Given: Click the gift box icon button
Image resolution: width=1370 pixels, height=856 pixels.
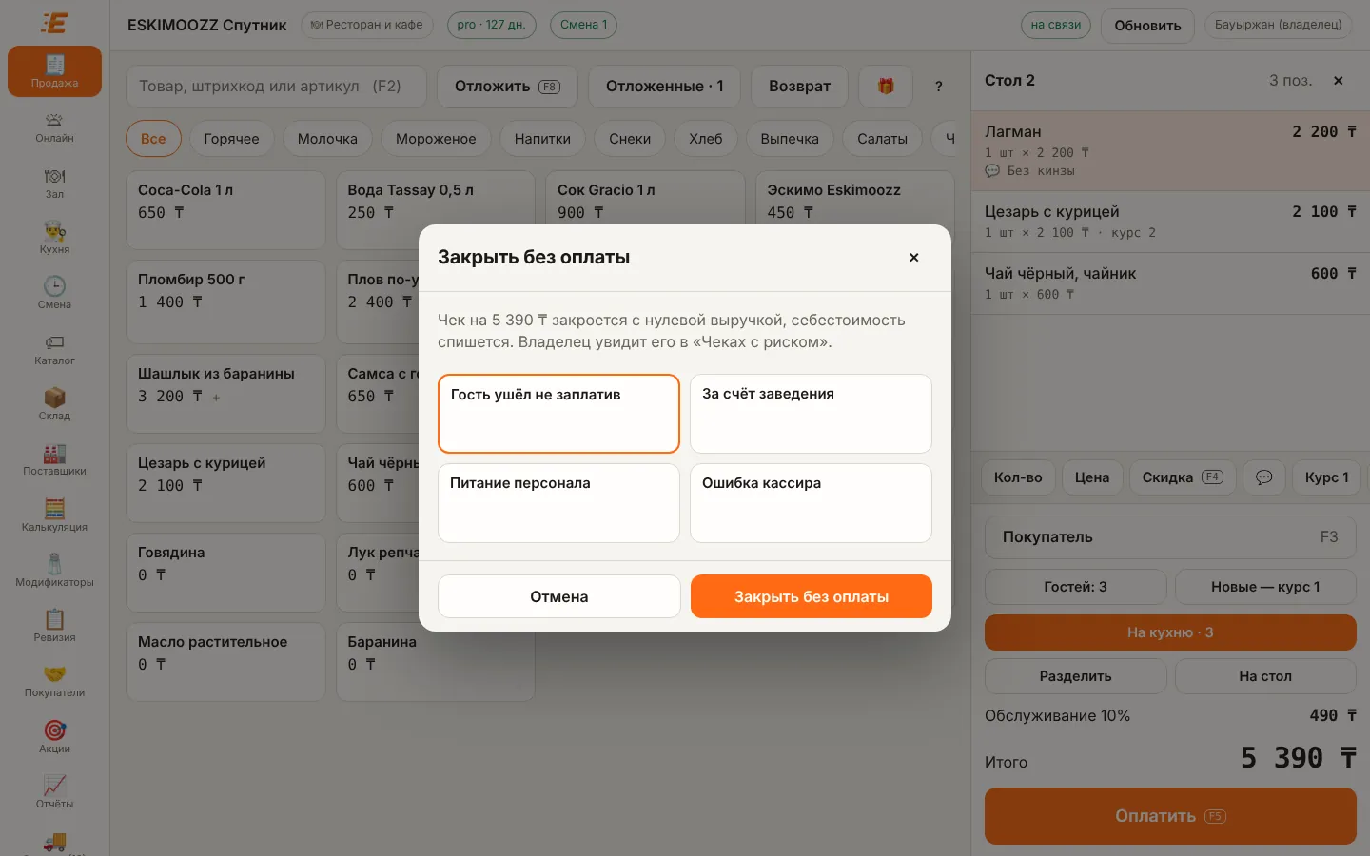Looking at the screenshot, I should [886, 87].
